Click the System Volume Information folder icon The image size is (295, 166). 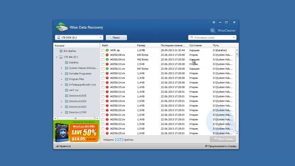(x=66, y=68)
